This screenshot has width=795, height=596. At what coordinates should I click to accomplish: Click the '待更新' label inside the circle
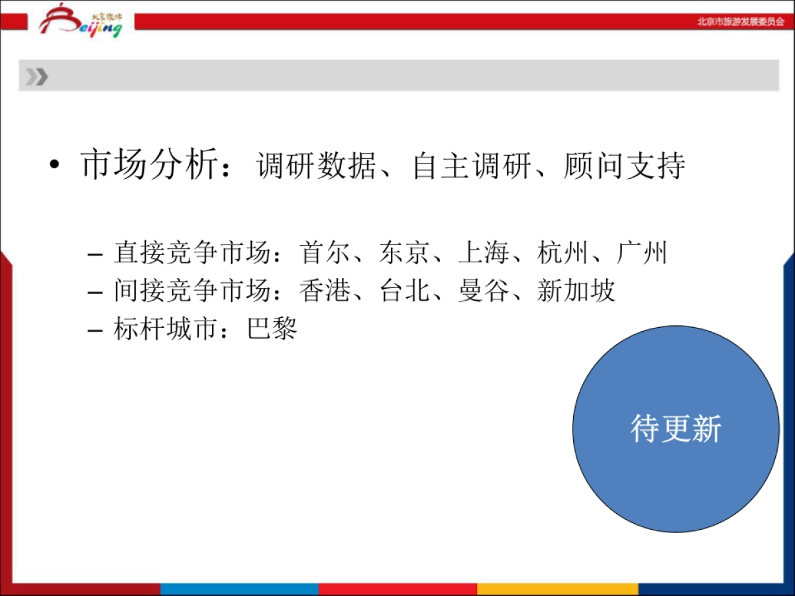[677, 429]
